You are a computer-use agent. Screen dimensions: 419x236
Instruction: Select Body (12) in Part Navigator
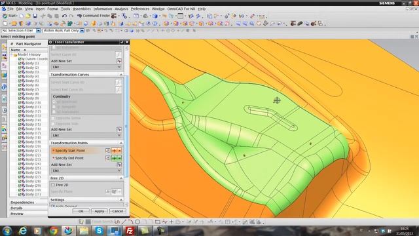(33, 111)
